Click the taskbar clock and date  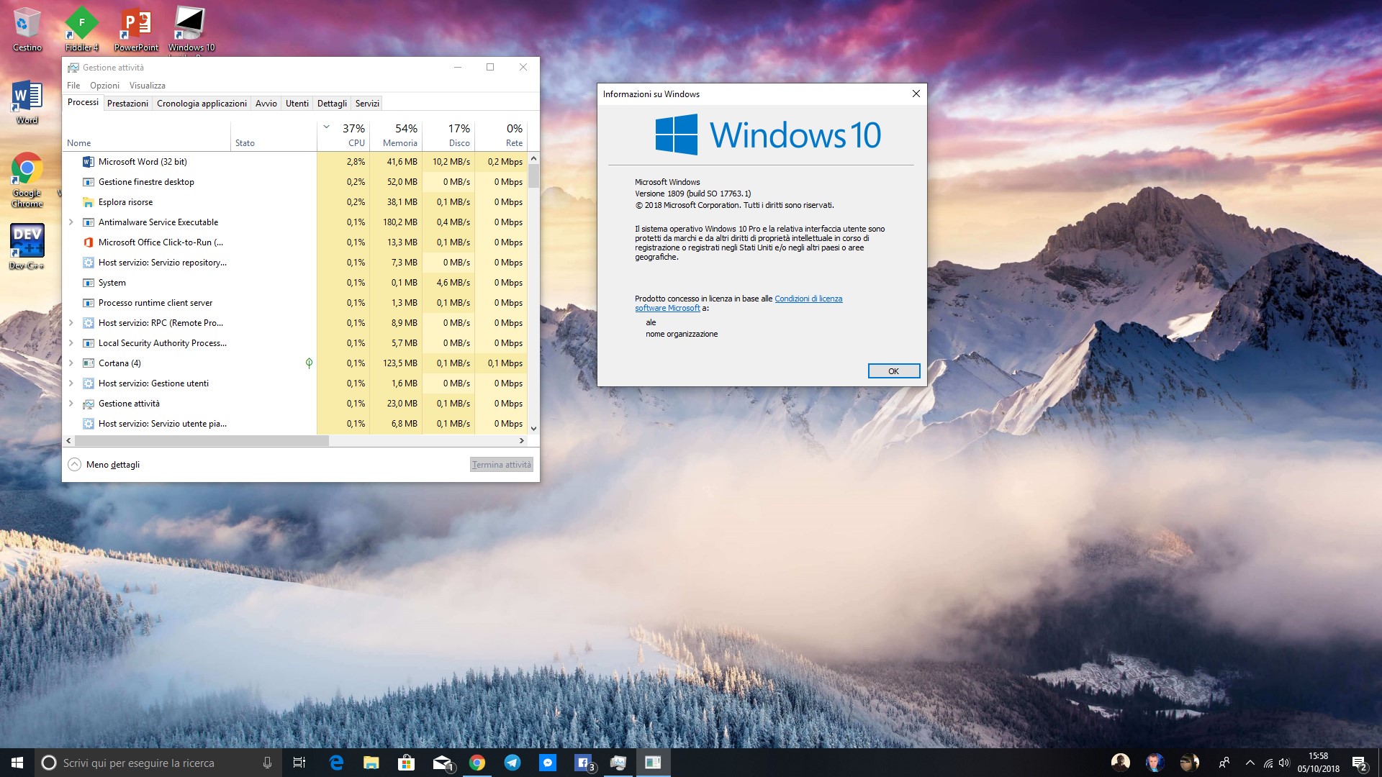(1319, 763)
